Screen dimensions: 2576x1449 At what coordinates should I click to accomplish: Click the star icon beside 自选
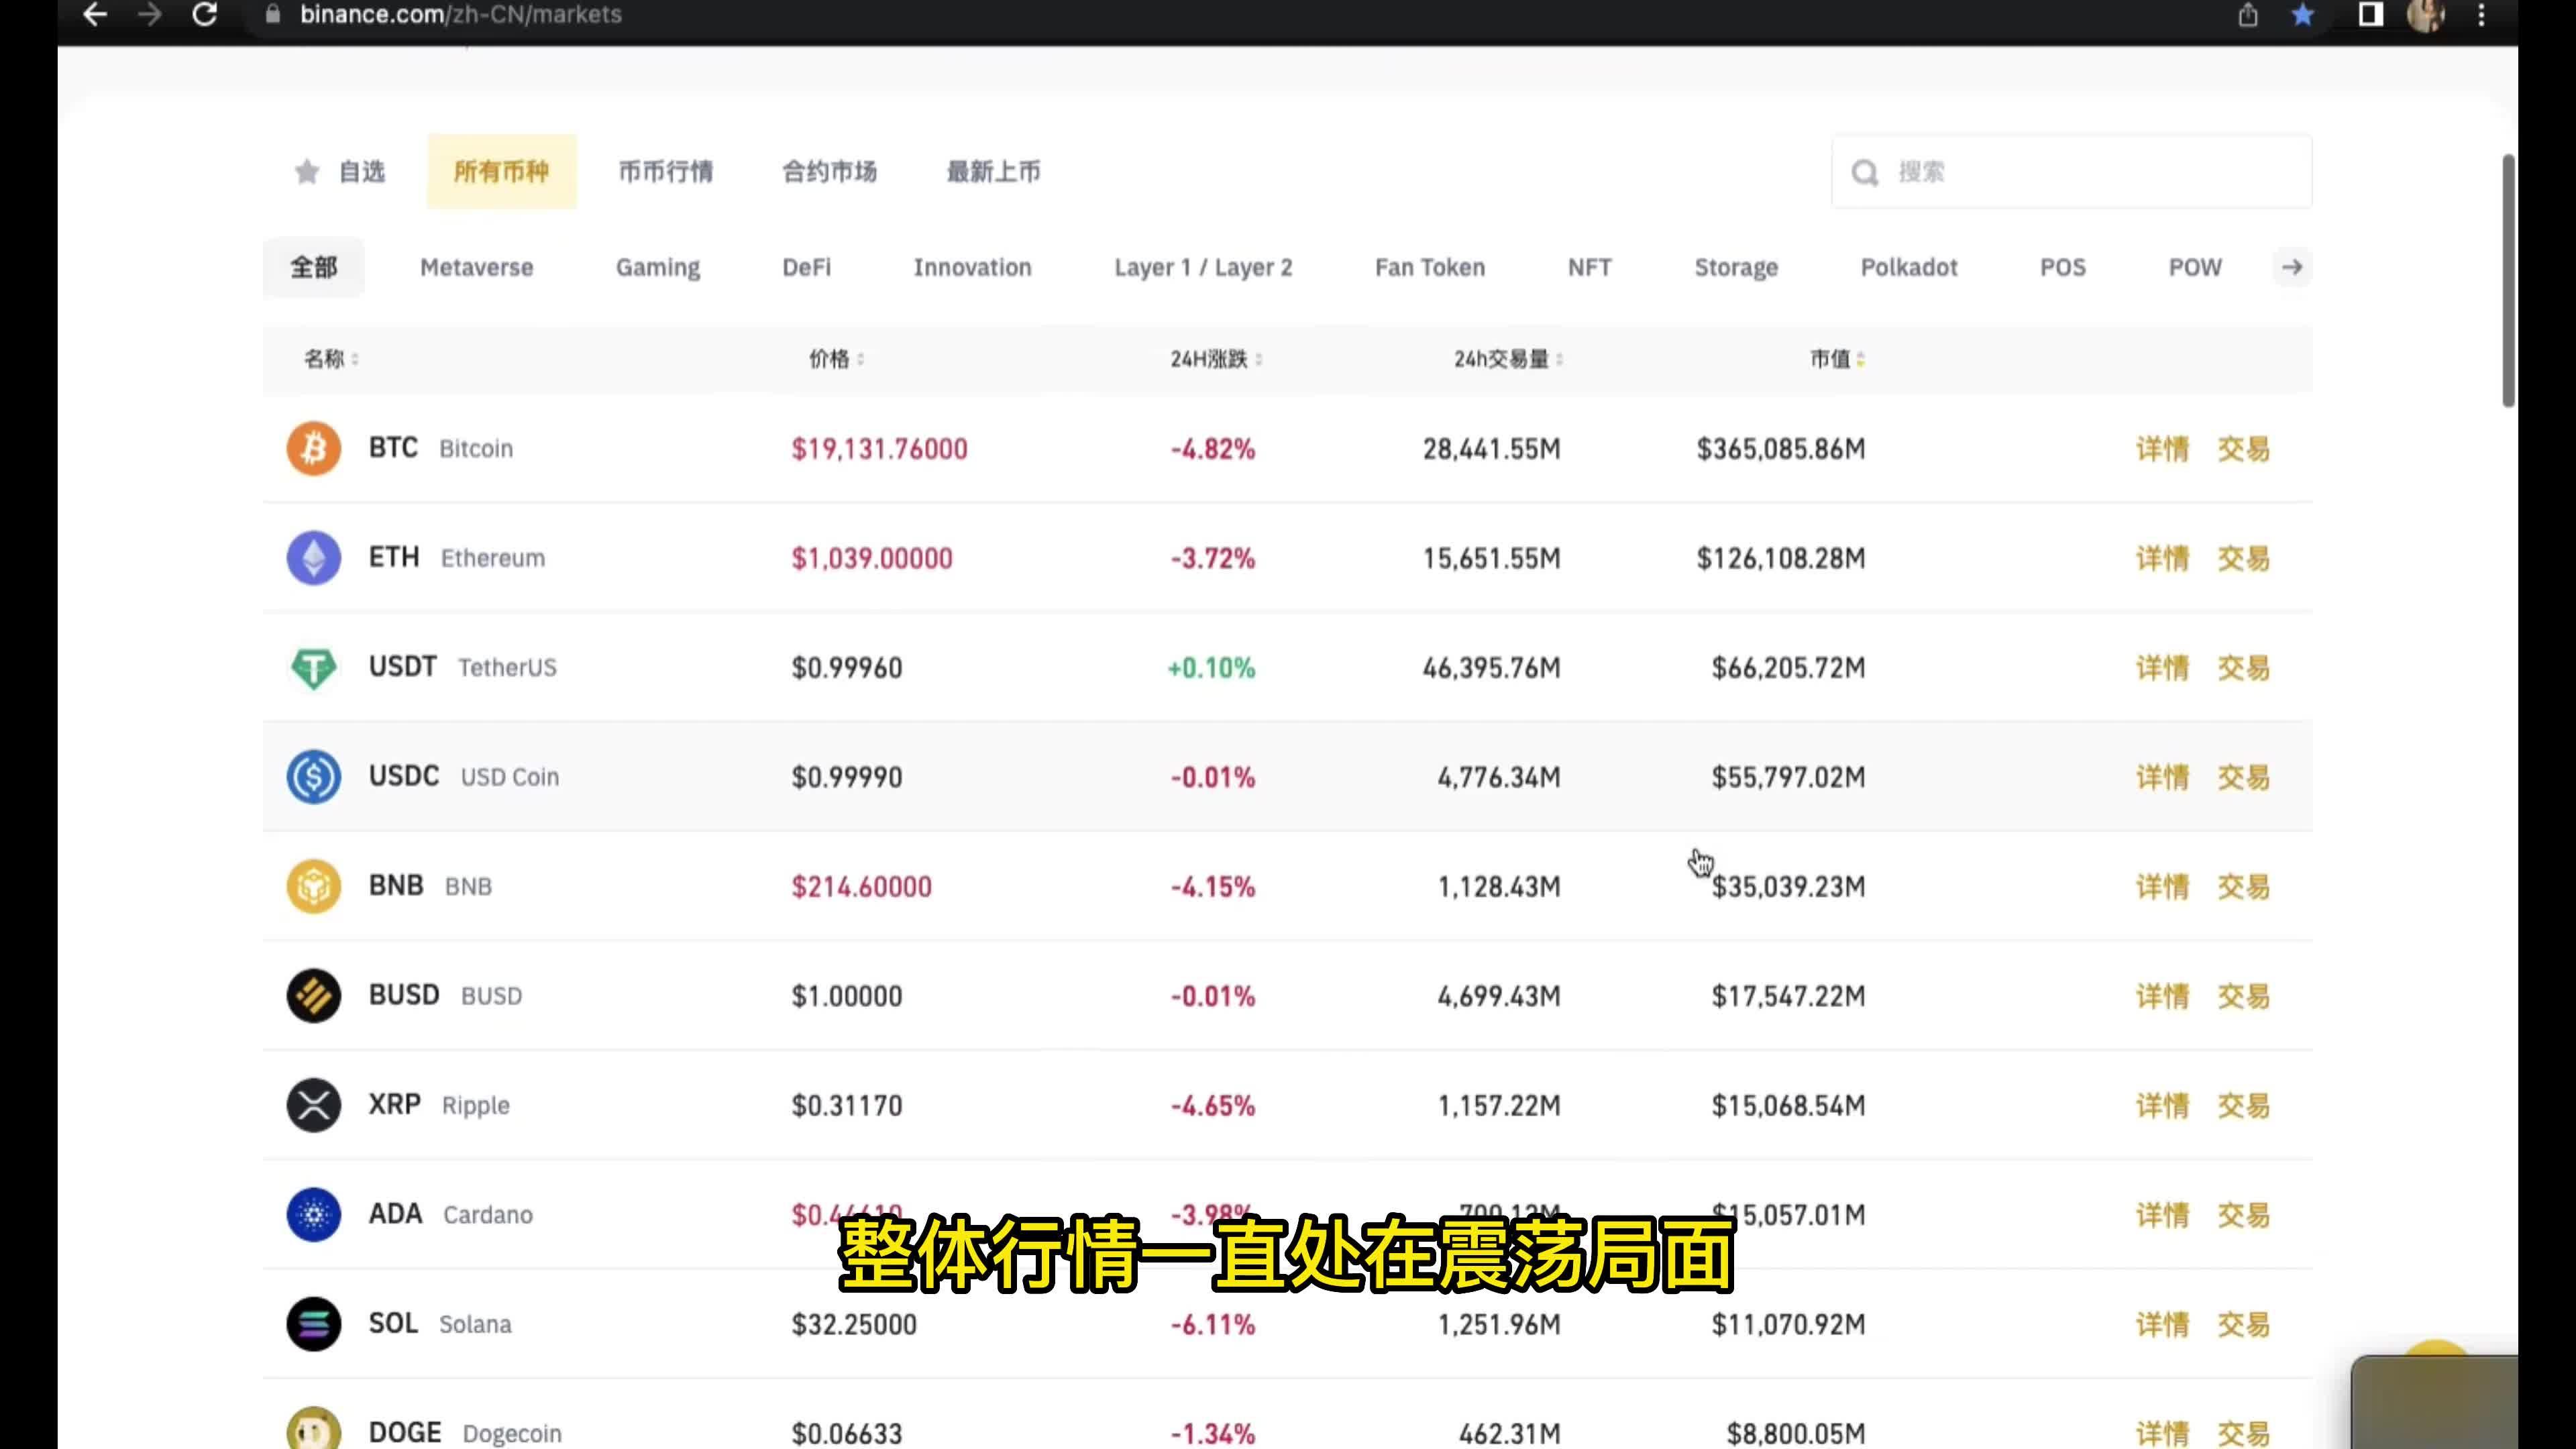pos(306,171)
